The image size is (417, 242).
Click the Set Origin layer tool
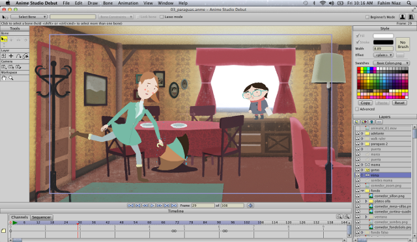pos(4,56)
